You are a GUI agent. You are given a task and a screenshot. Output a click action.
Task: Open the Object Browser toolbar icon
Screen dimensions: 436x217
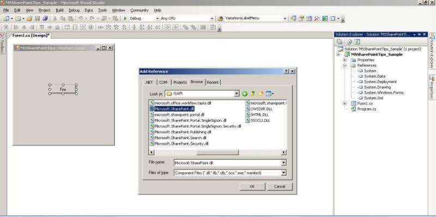[309, 18]
